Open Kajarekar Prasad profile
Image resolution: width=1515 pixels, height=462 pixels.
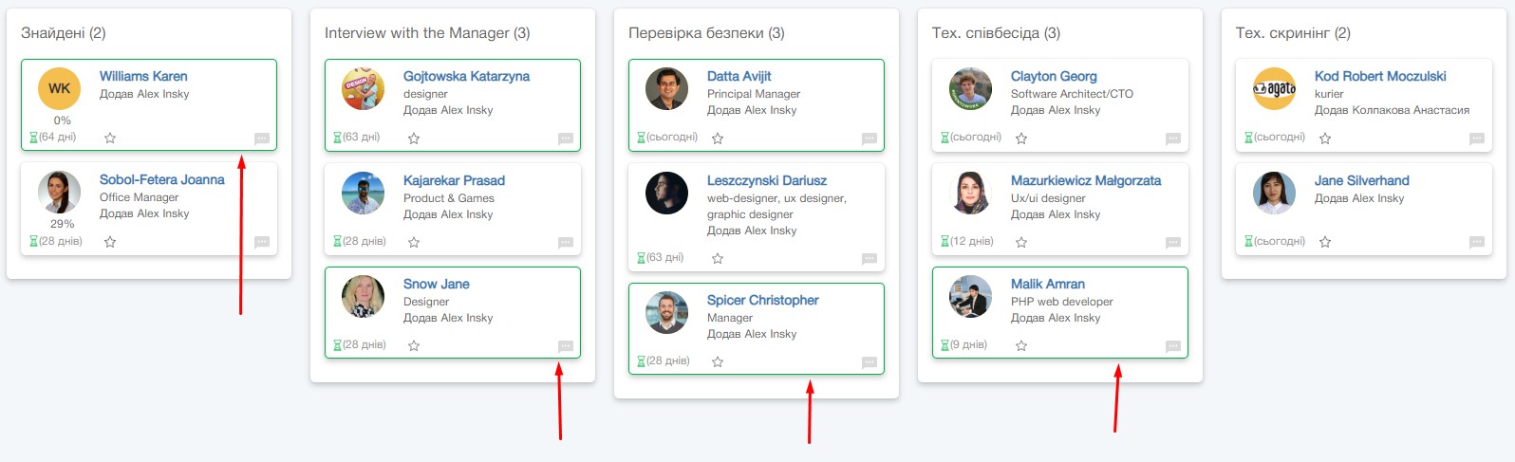[454, 180]
